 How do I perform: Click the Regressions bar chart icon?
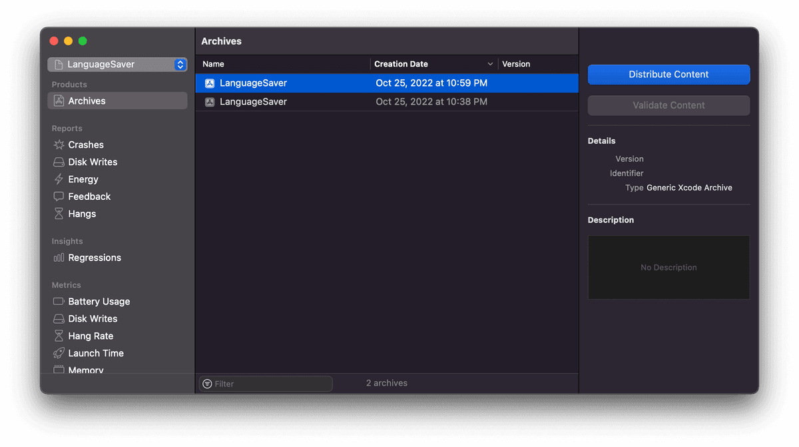[59, 258]
